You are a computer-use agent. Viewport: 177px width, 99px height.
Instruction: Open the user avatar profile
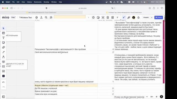click(x=134, y=18)
